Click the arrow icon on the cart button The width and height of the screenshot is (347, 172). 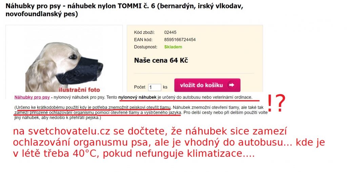[x=231, y=85]
